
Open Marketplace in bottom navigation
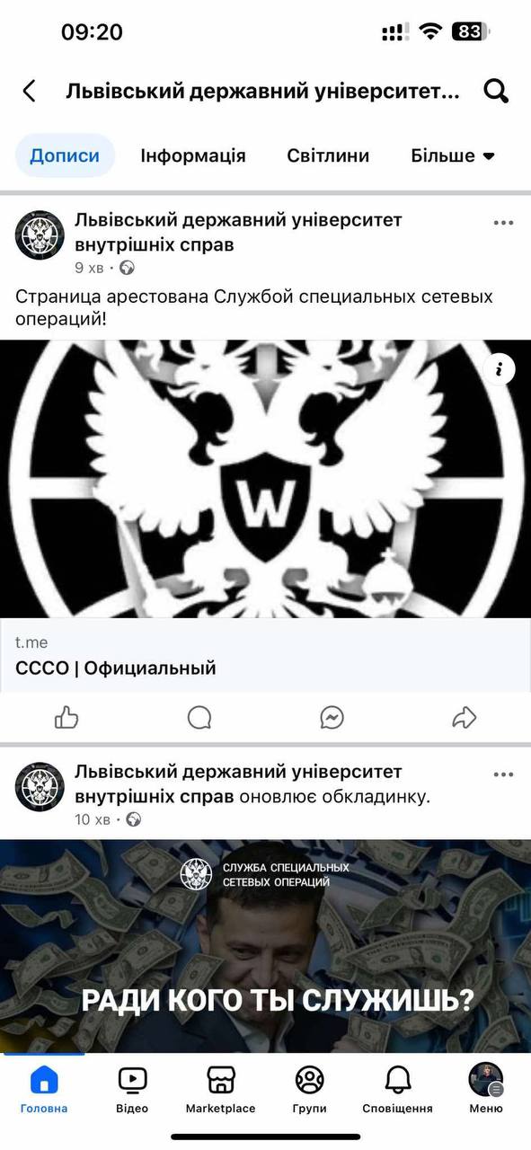point(220,1090)
